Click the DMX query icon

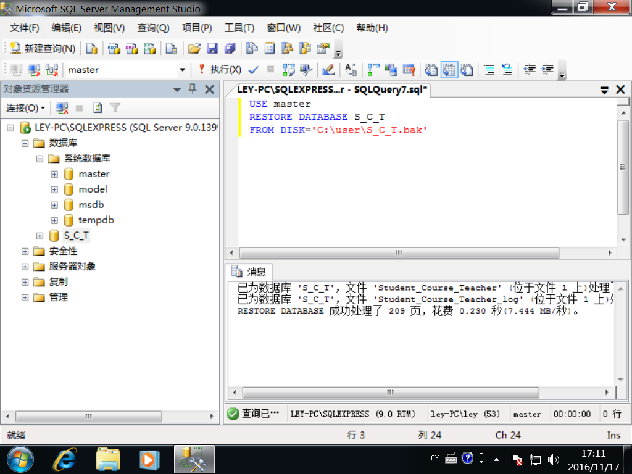[131, 49]
